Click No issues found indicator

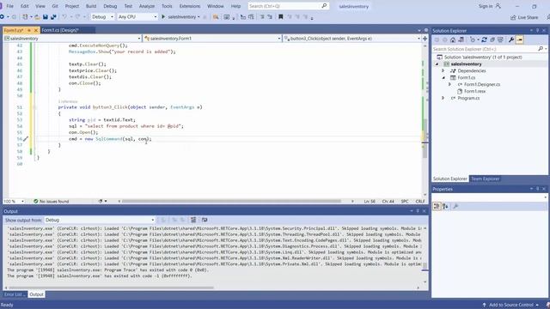tap(52, 202)
